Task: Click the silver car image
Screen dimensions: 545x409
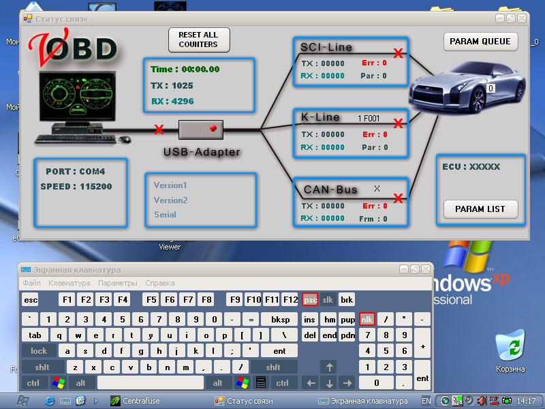Action: pyautogui.click(x=467, y=89)
